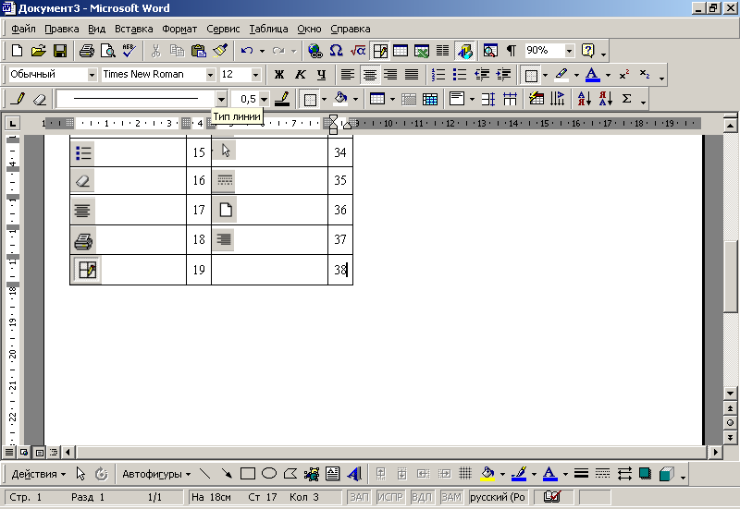Click the ВДЛ status bar indicator
Viewport: 740px width, 509px height.
pyautogui.click(x=422, y=497)
